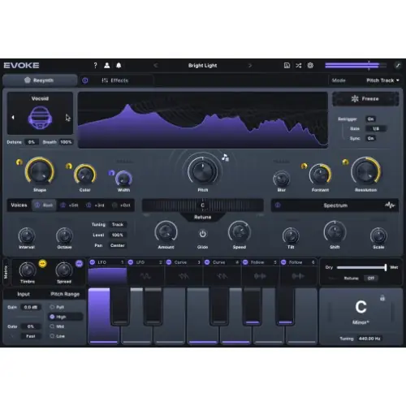Click the Freeze snowflake button
406x406 pixels.
click(365, 99)
